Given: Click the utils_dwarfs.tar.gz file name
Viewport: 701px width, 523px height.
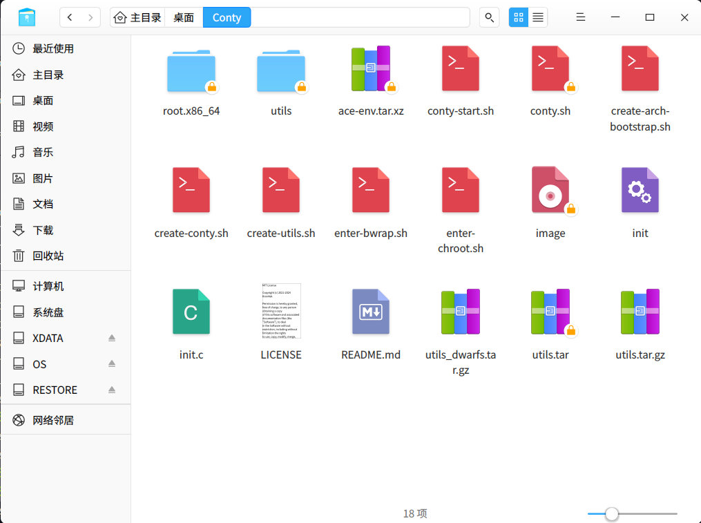Looking at the screenshot, I should (461, 363).
